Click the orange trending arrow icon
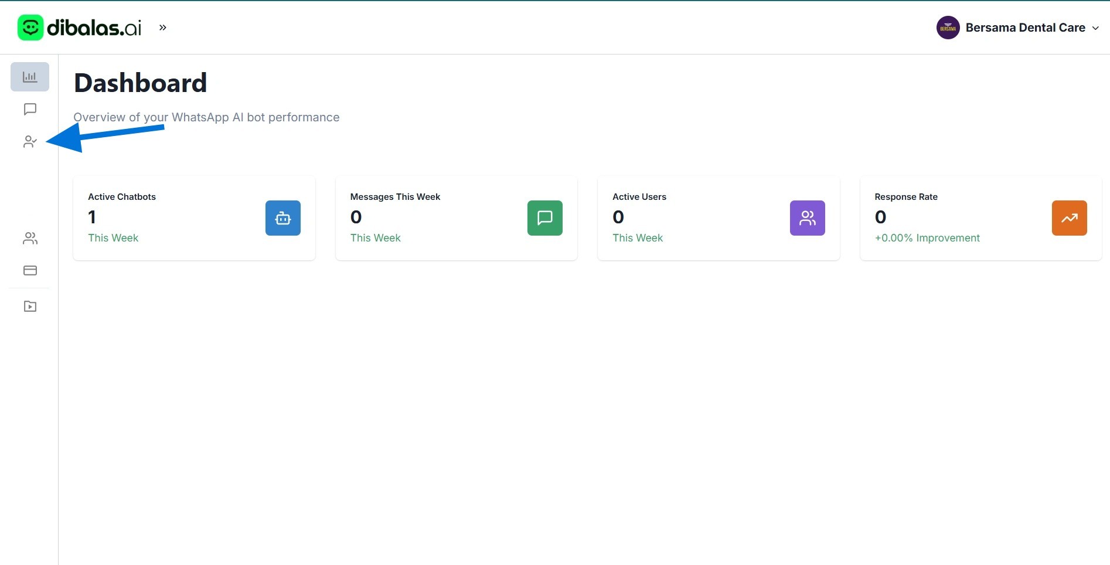This screenshot has width=1110, height=565. [x=1069, y=218]
